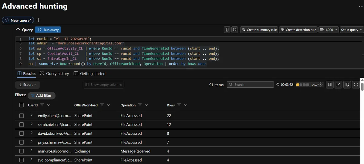364x164 pixels.
Task: Click the "91 items" count
Action: (216, 85)
